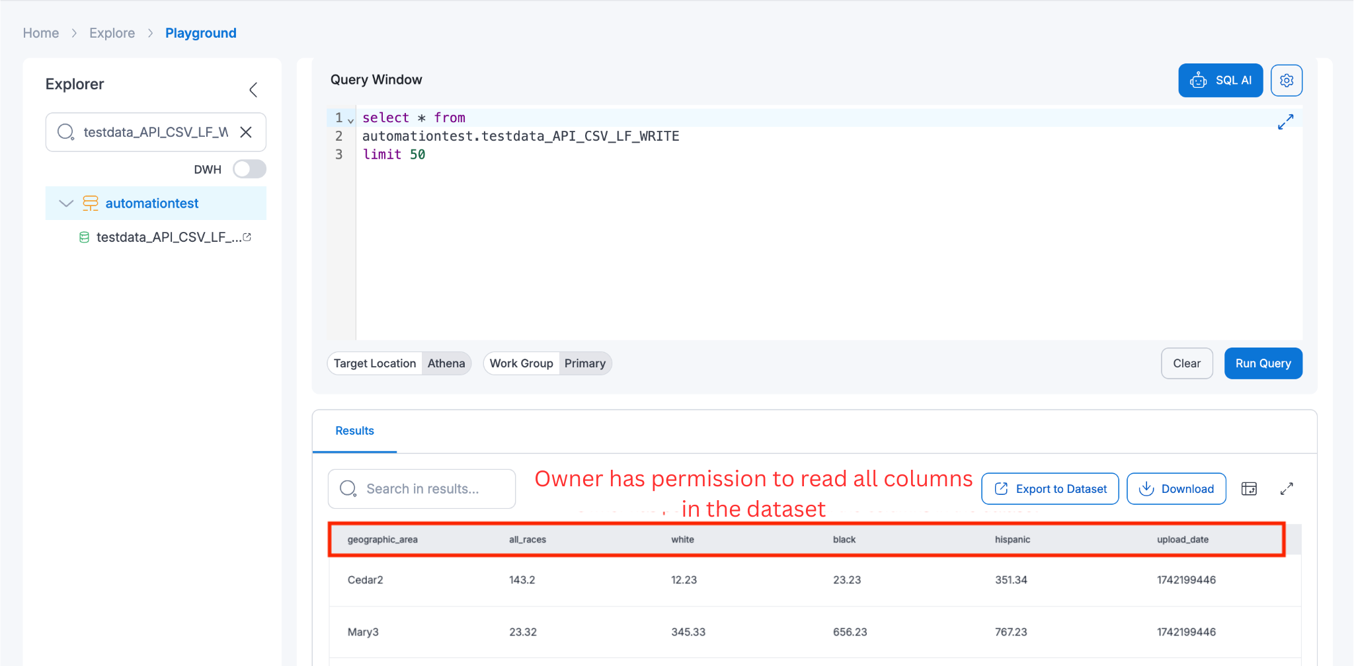Toggle the table layout view in results

click(1250, 488)
